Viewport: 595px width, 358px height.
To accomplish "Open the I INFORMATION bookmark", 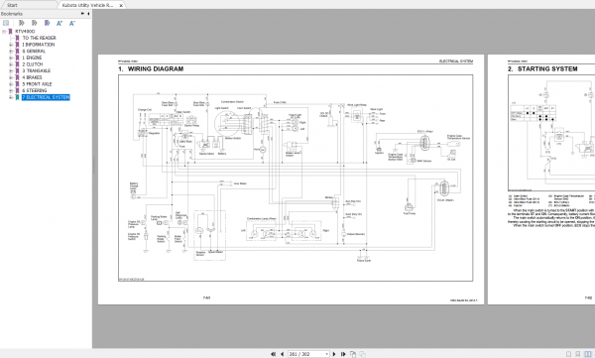I will (39, 45).
